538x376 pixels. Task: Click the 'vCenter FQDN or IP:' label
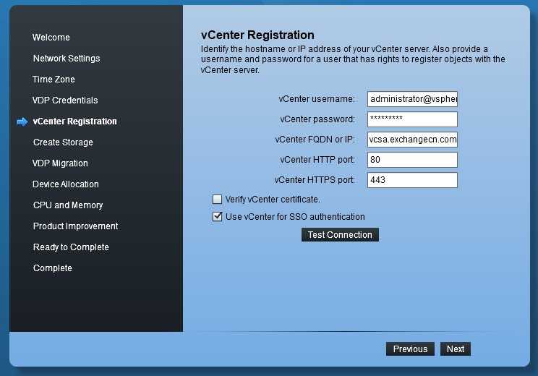[x=315, y=140]
